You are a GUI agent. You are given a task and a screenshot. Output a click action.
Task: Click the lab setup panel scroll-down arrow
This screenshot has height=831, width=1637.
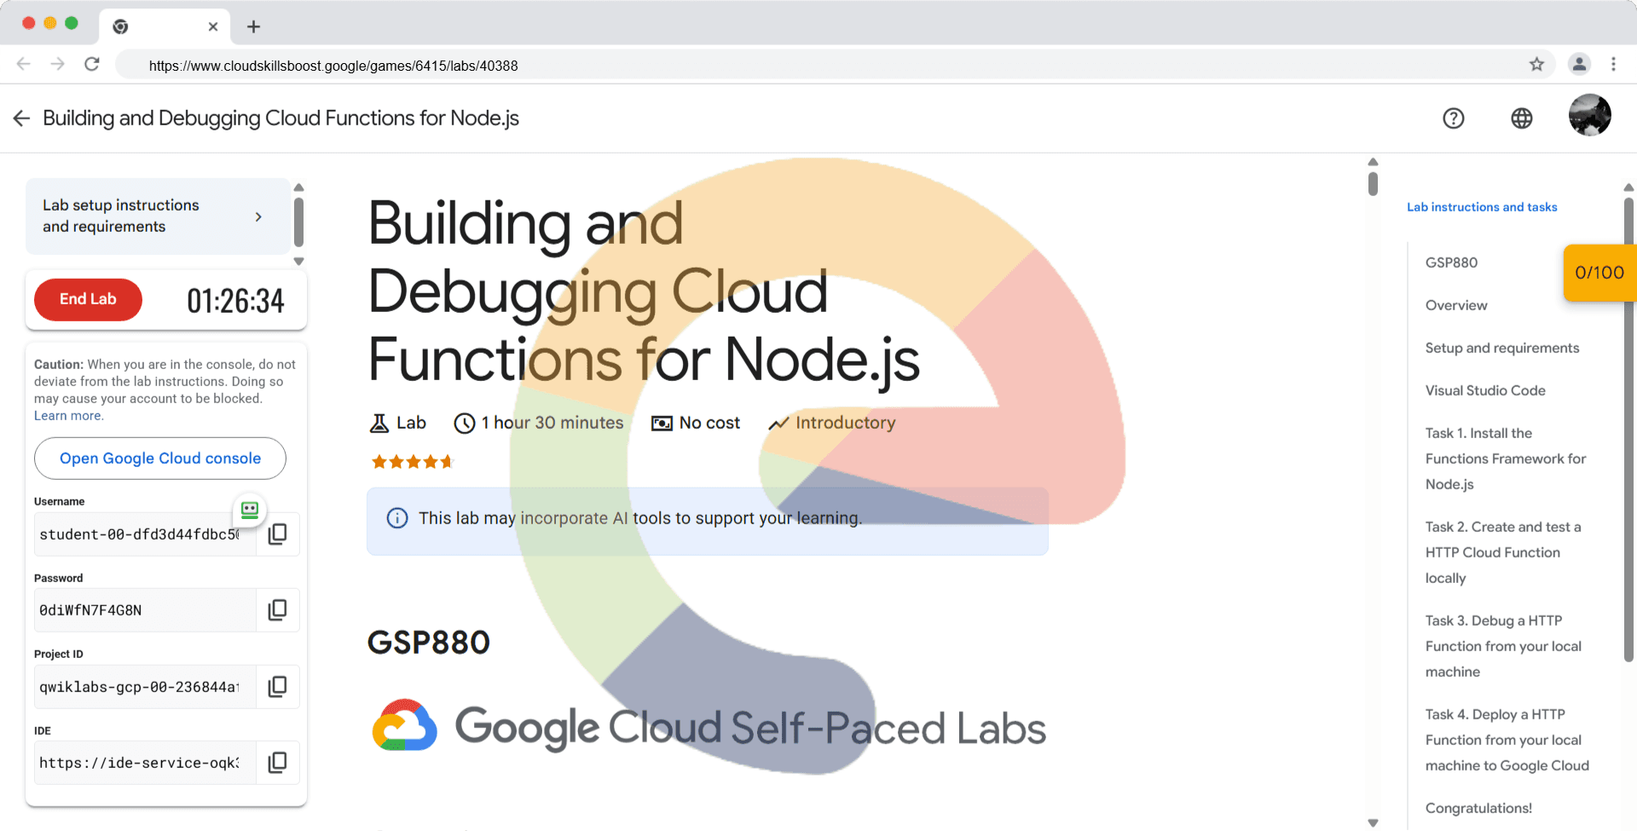pos(298,262)
